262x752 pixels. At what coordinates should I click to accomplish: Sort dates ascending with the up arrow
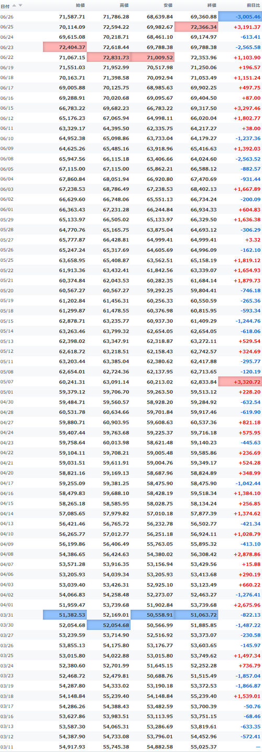point(14,5)
